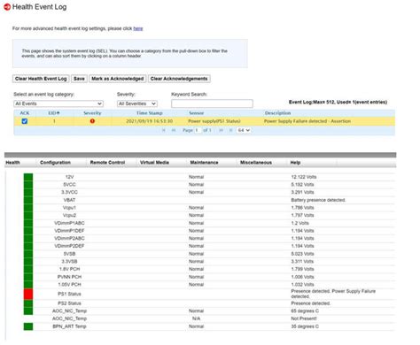Click the 2021/09/19 16:53:30 timestamp cell
Screen dimensions: 420x345
150,121
